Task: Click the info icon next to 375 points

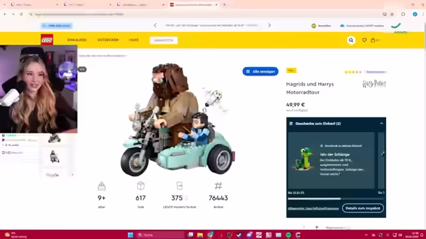Action: 186,199
